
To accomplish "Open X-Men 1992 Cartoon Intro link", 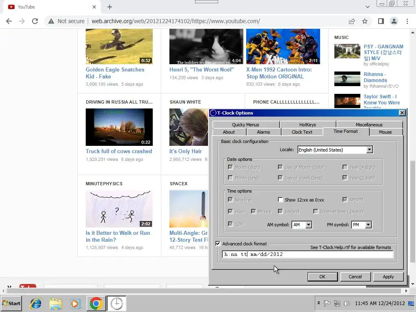I will tap(279, 73).
